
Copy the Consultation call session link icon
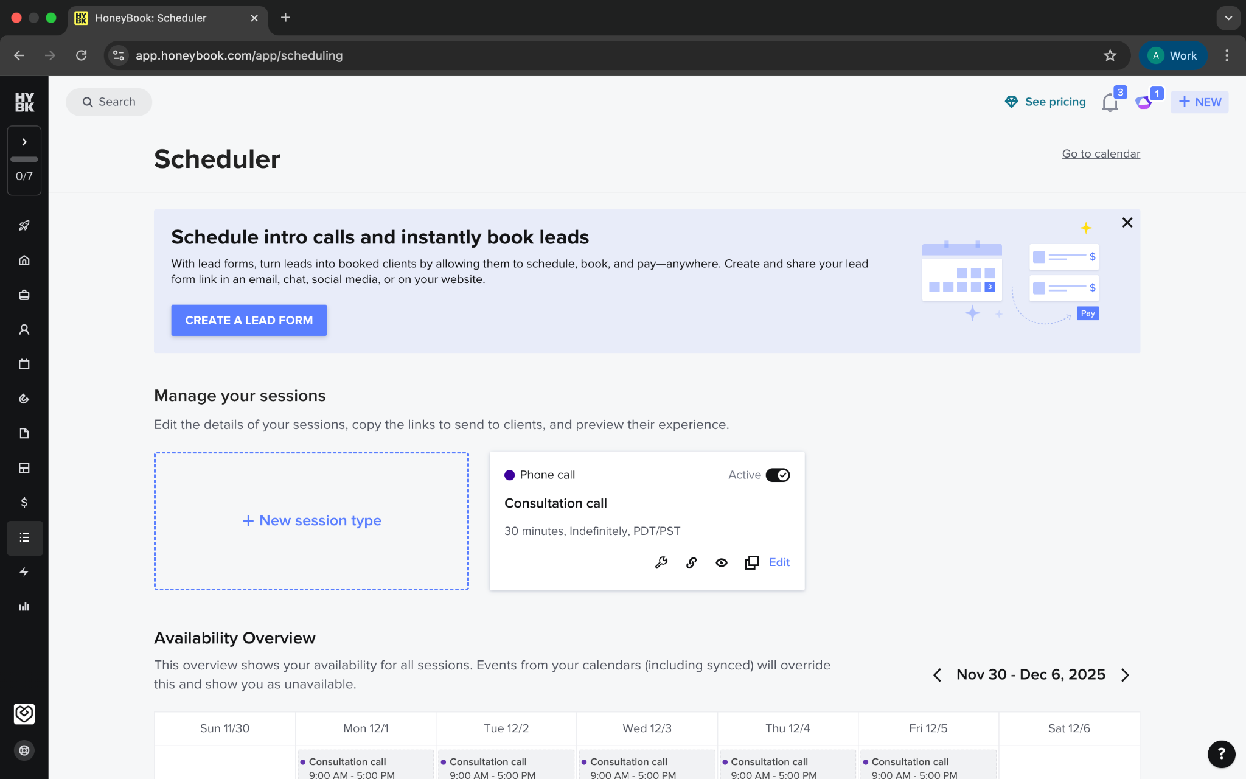coord(691,562)
